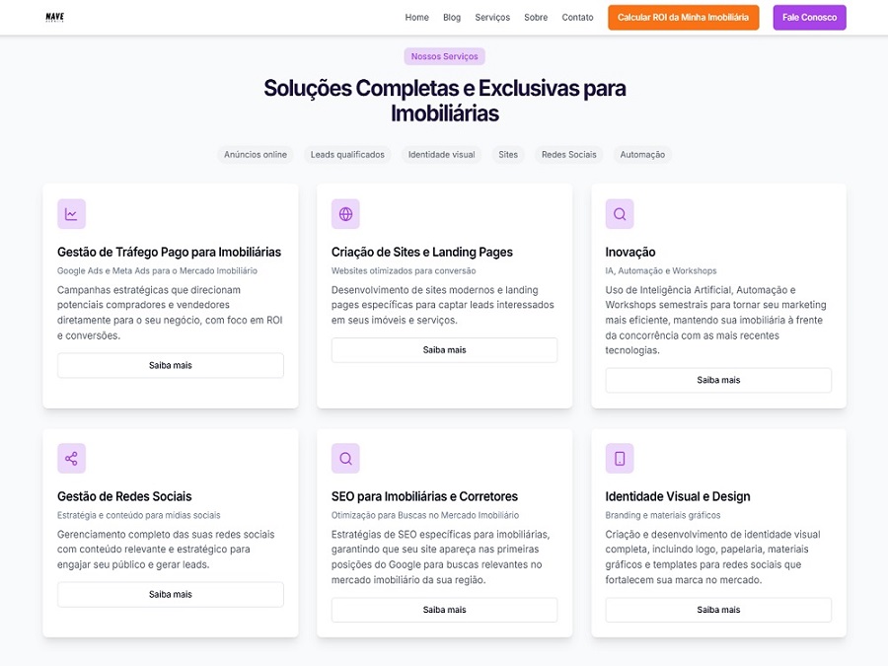Image resolution: width=888 pixels, height=666 pixels.
Task: Click the NAVE logo in the header
Action: (x=54, y=17)
